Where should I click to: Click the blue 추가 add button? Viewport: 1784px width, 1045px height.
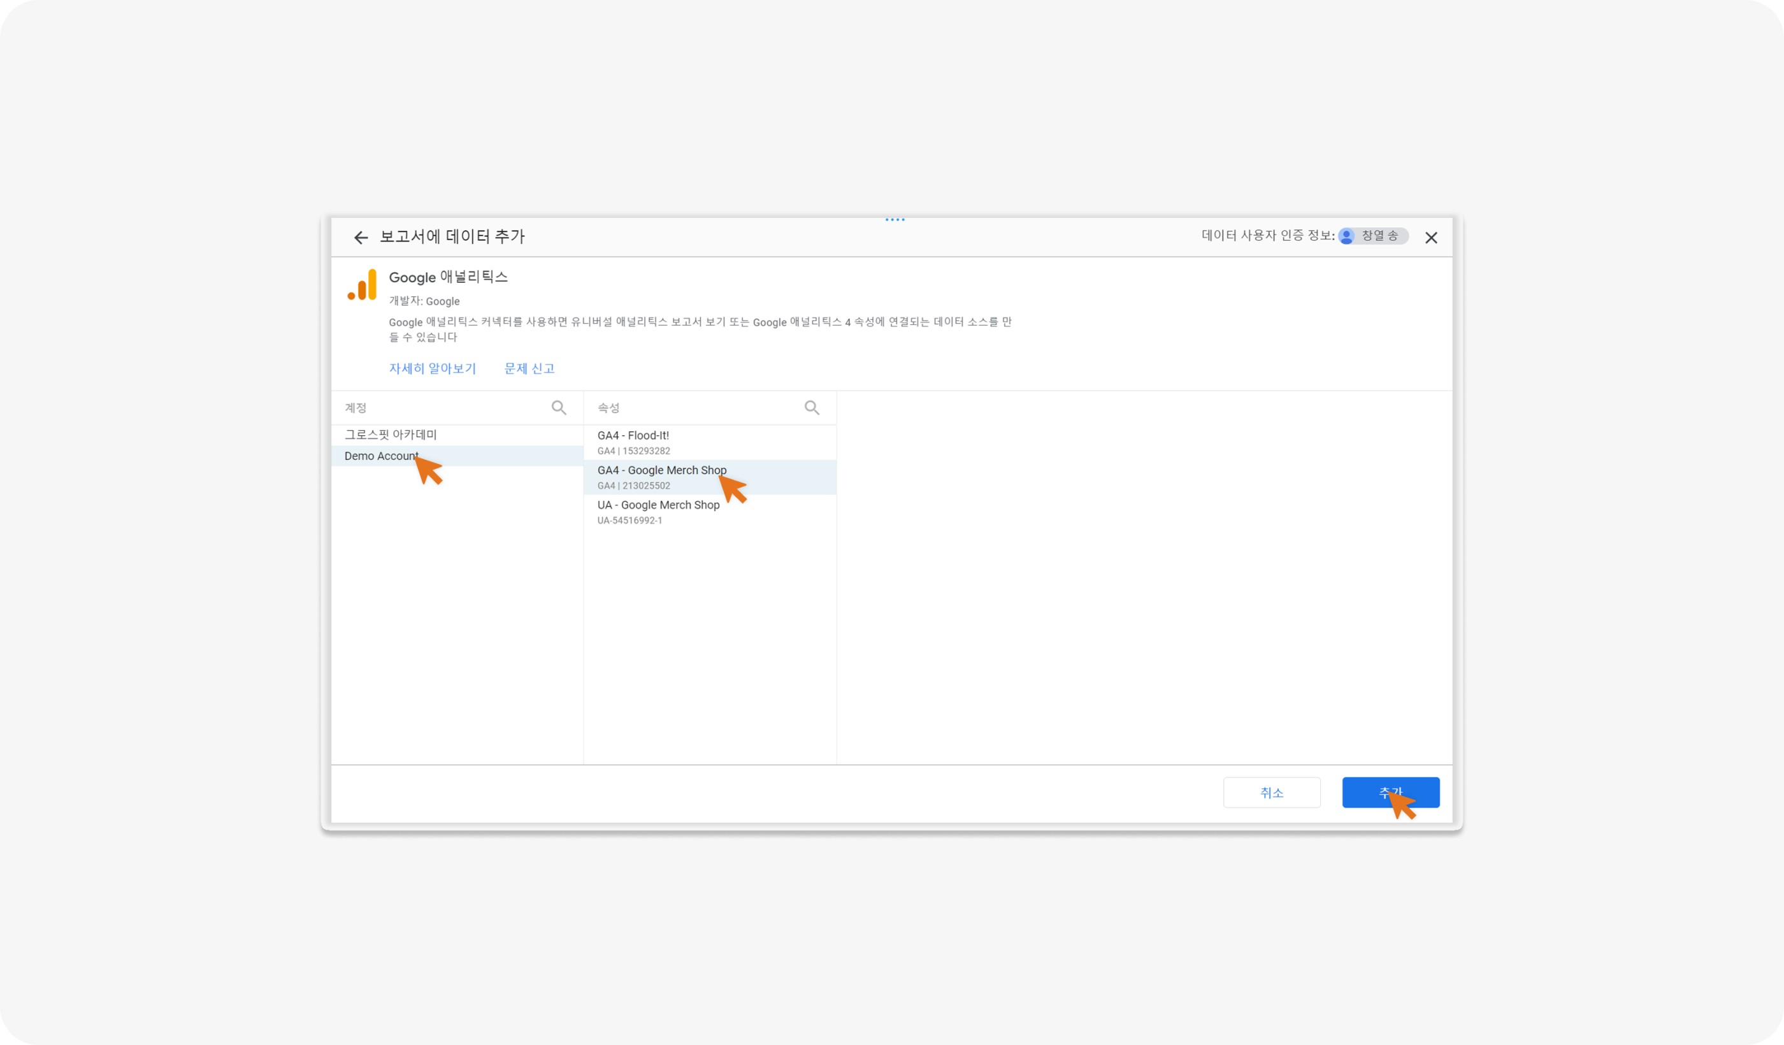click(1390, 792)
